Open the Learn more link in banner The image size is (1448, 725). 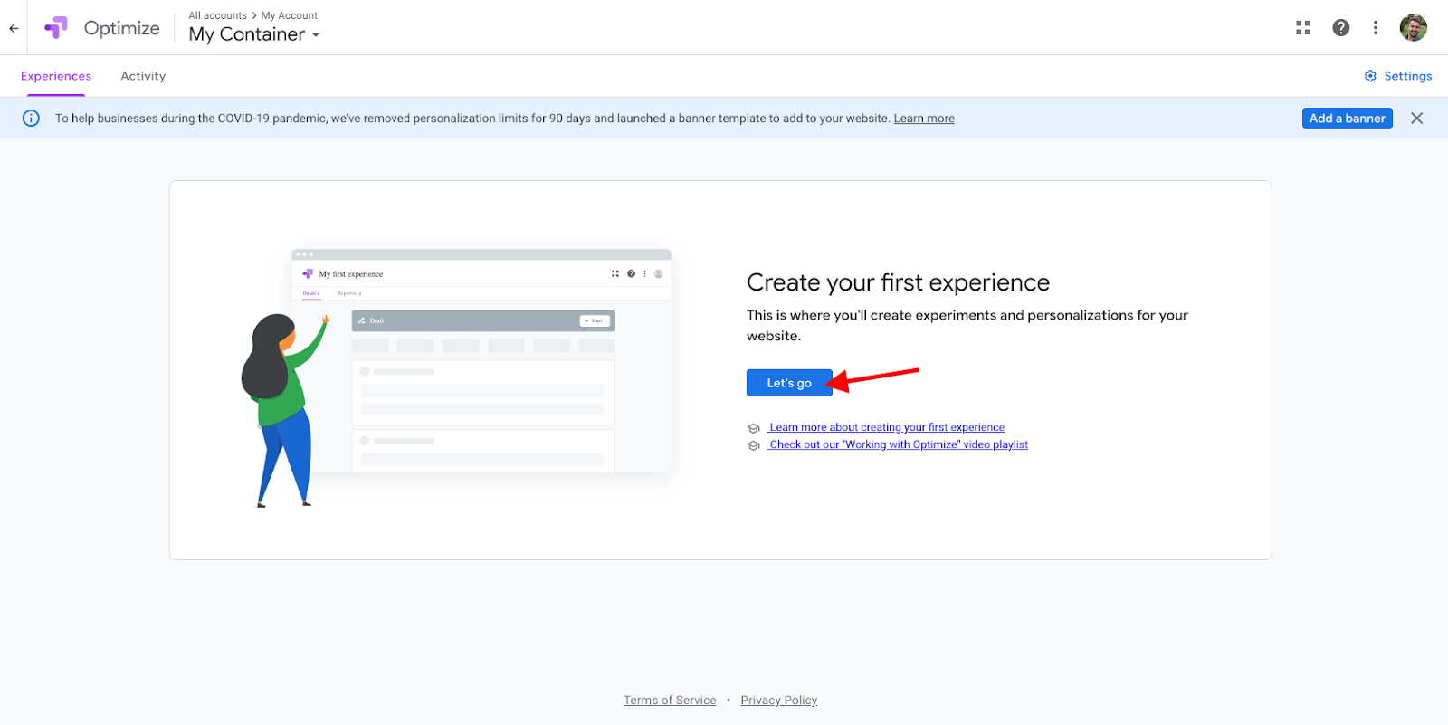click(924, 119)
